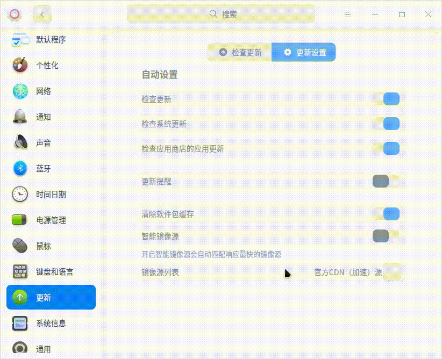The width and height of the screenshot is (442, 359).
Task: Click the 自动设置 section heading
Action: pos(160,75)
